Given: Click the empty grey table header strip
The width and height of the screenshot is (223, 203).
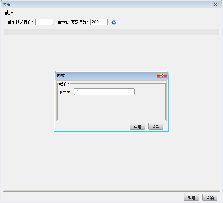Looking at the screenshot, I should click(111, 32).
